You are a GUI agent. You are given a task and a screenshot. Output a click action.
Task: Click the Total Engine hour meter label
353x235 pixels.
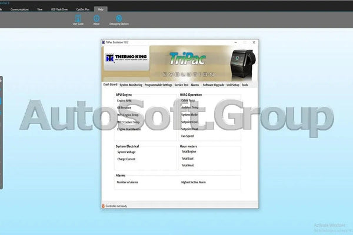tap(189, 152)
